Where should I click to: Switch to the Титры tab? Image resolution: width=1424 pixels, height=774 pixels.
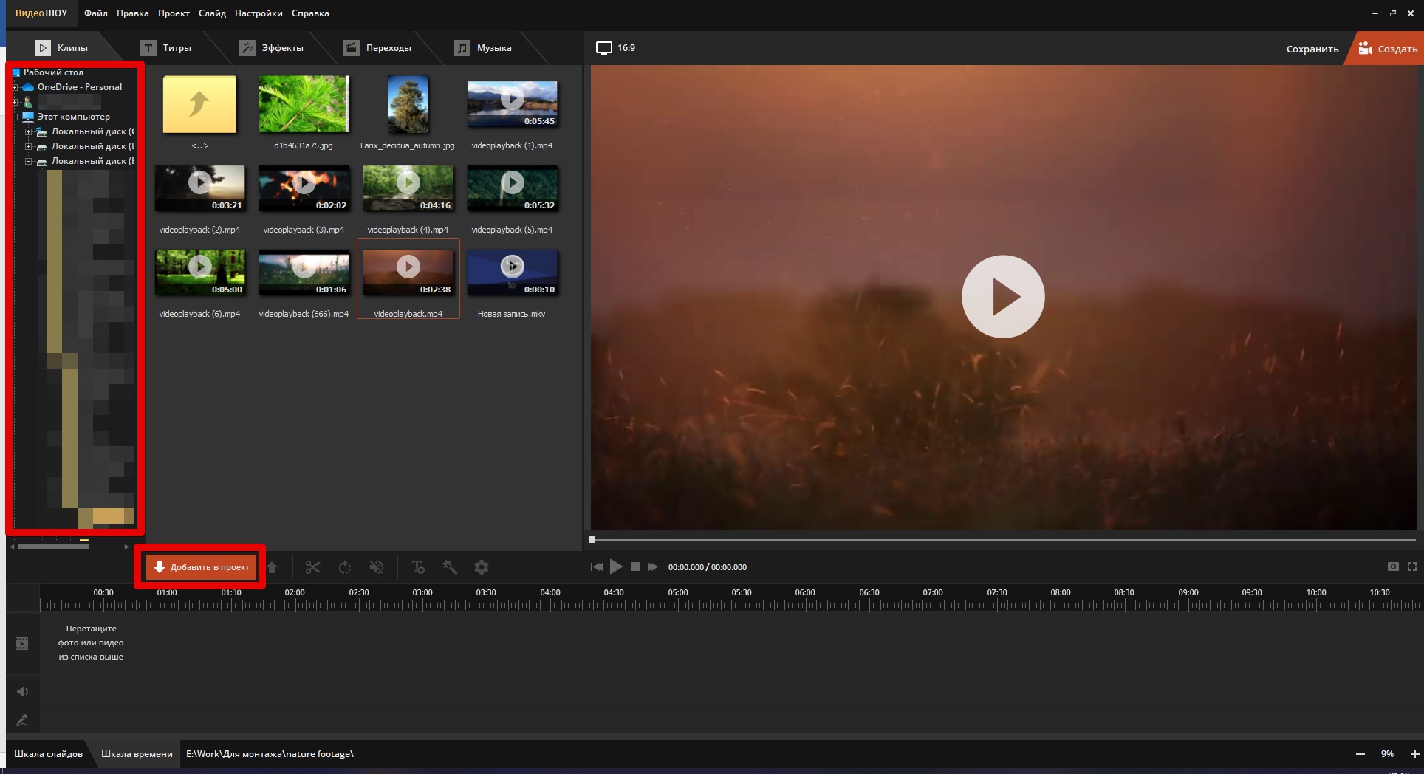click(167, 48)
